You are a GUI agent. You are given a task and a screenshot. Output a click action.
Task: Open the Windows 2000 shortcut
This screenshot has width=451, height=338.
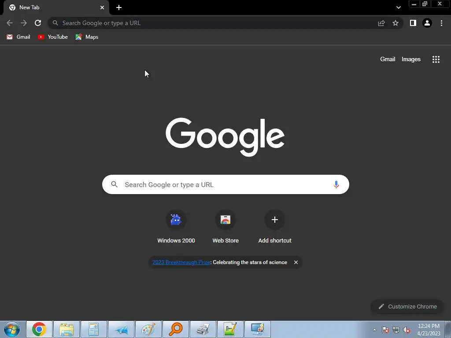(x=176, y=227)
